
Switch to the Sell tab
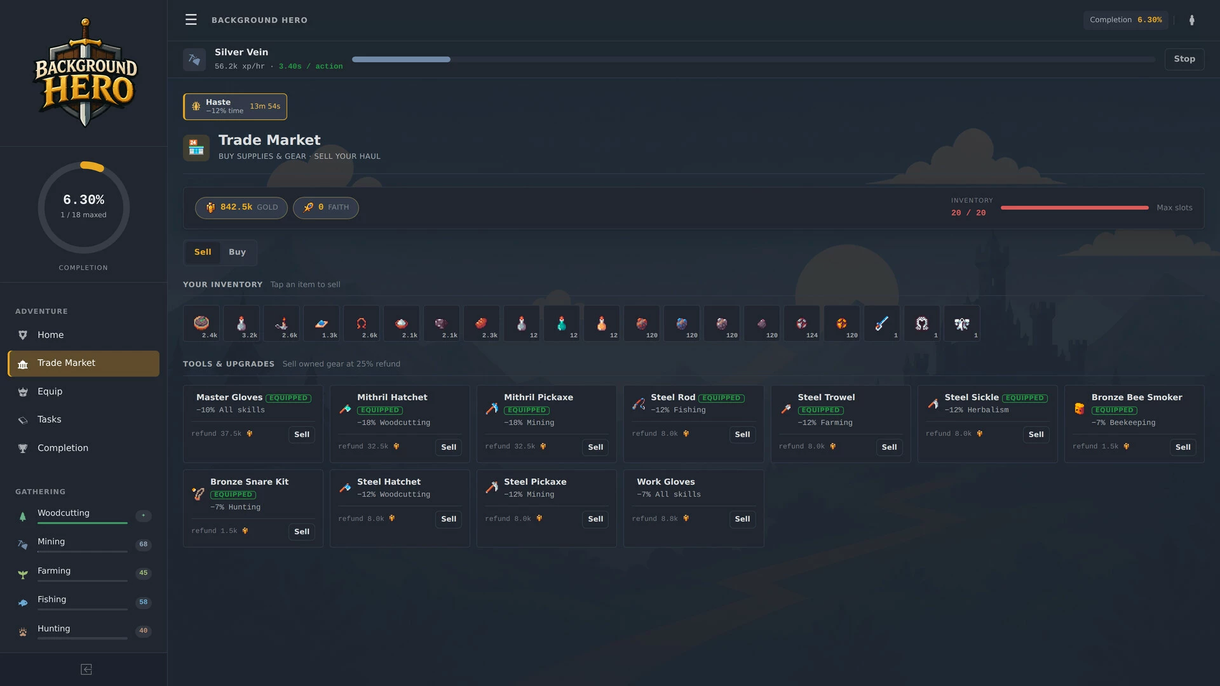pyautogui.click(x=203, y=252)
